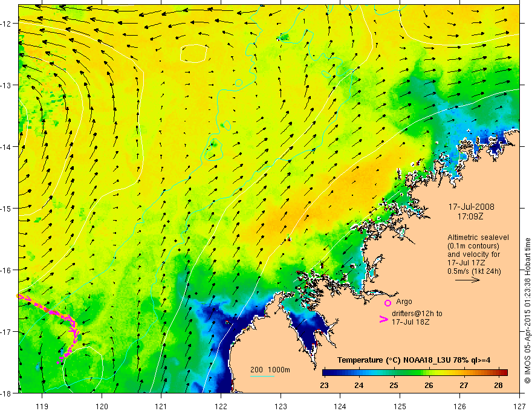
Task: Click the latitude axis label -16
Action: pyautogui.click(x=6, y=270)
